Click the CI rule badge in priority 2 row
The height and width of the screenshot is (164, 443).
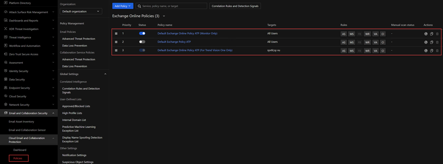383,42
